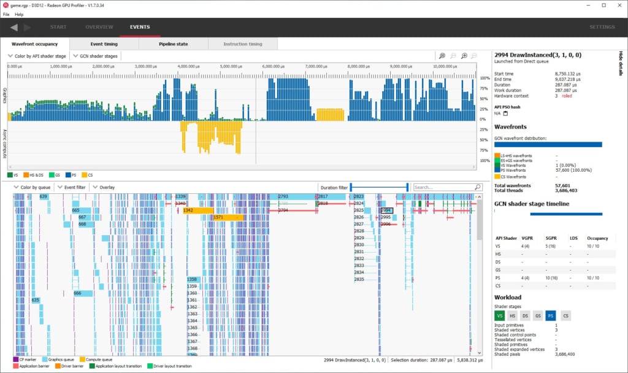The image size is (628, 373).
Task: Toggle the CS shader stage box
Action: coord(566,315)
